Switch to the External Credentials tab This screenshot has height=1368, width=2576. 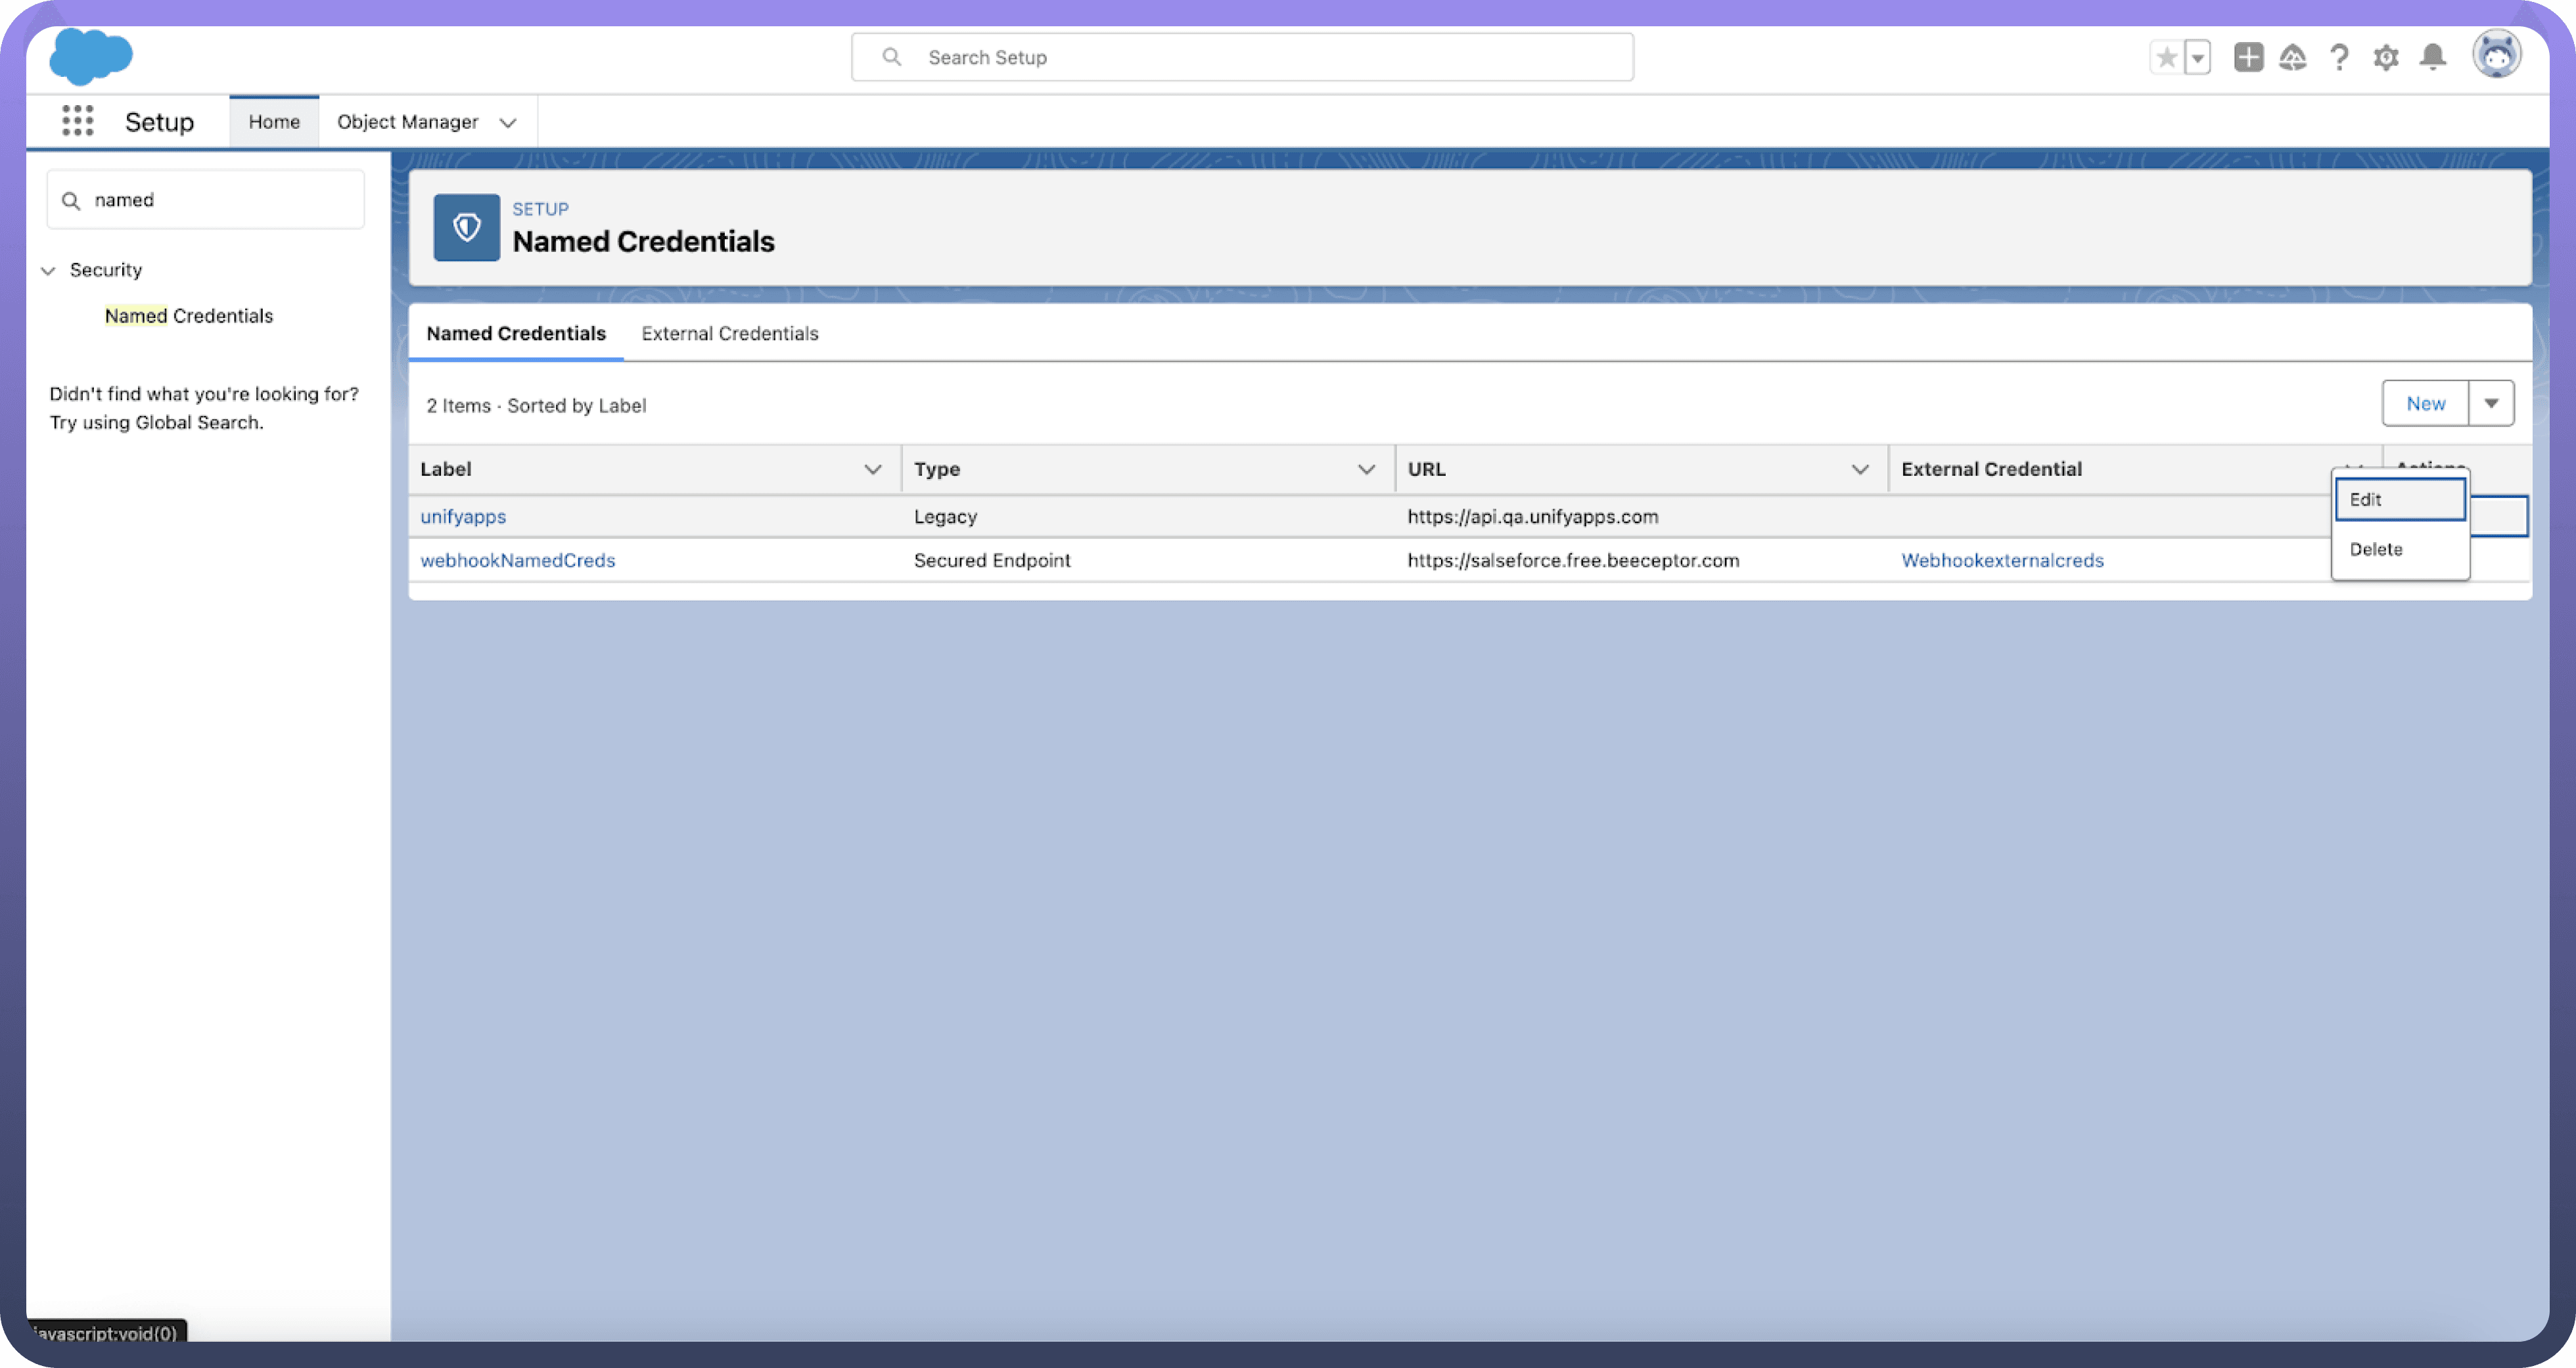pyautogui.click(x=729, y=333)
